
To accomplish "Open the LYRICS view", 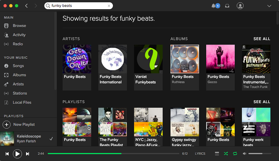I will pos(200,154).
